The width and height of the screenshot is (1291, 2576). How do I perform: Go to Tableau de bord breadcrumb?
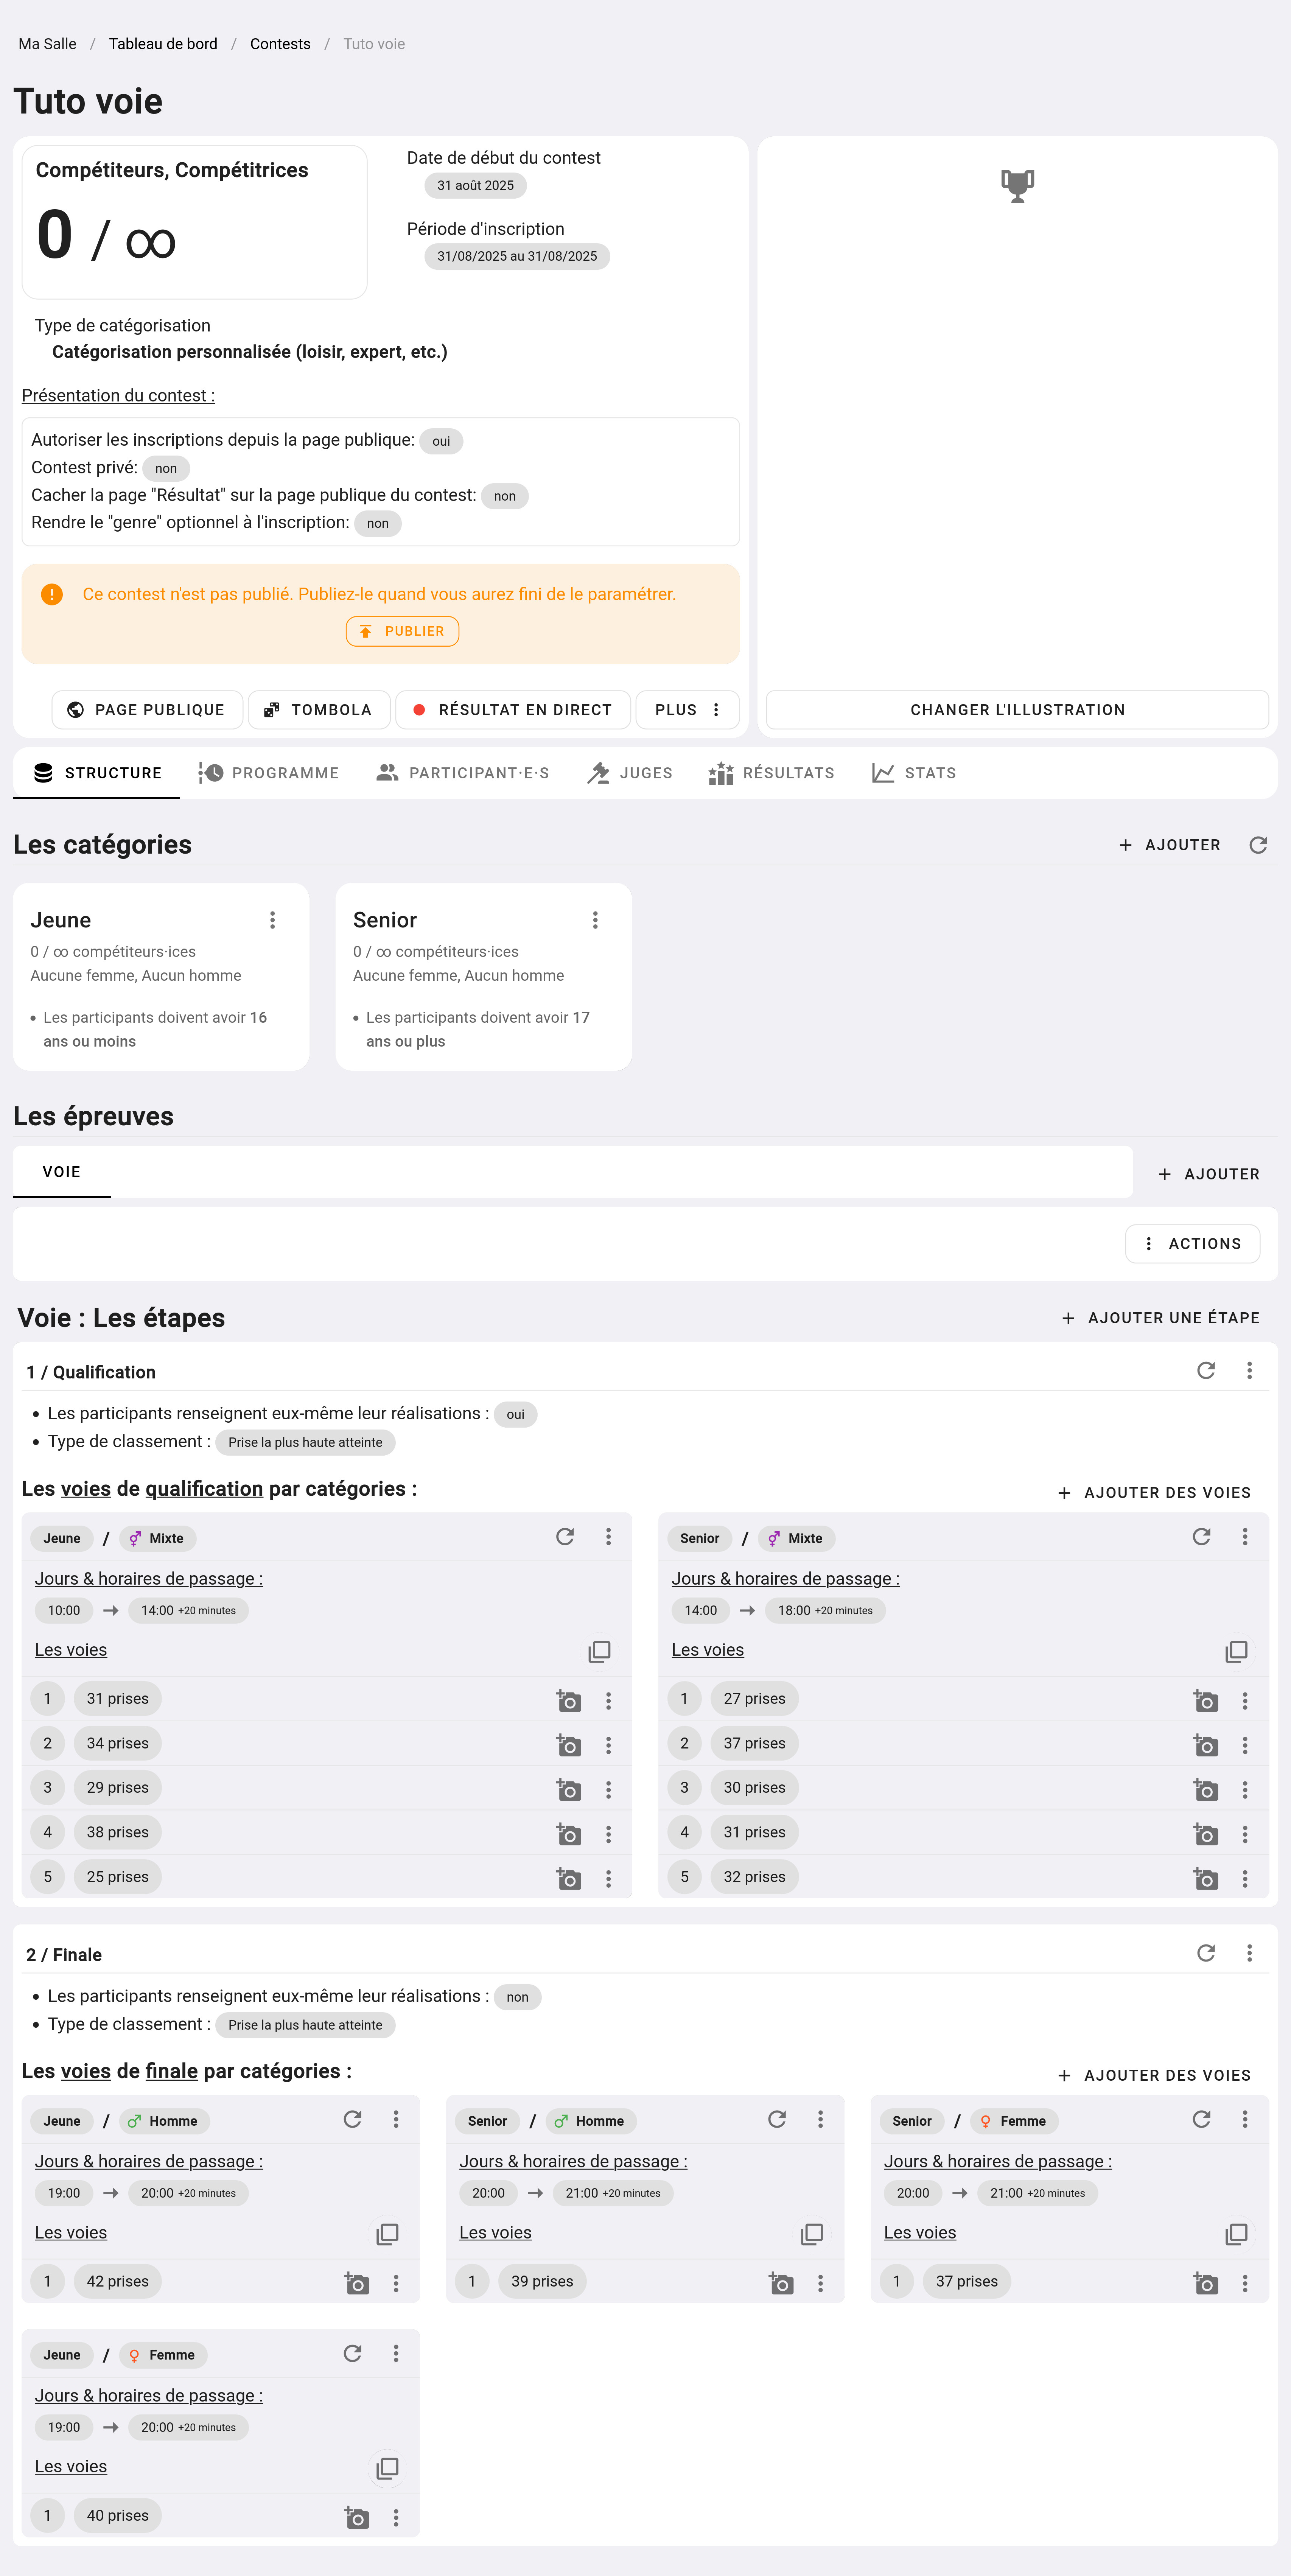pyautogui.click(x=163, y=44)
